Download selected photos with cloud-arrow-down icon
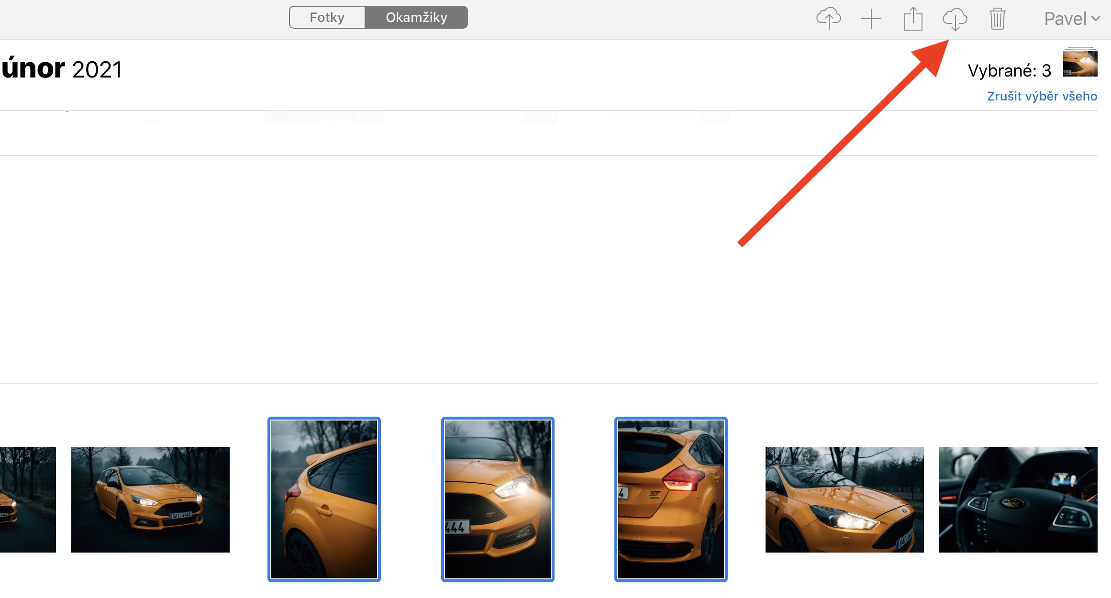Screen dimensions: 1111x598 tap(955, 19)
